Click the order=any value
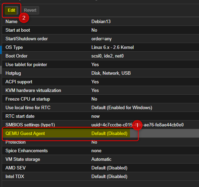The image size is (199, 187). 101,39
